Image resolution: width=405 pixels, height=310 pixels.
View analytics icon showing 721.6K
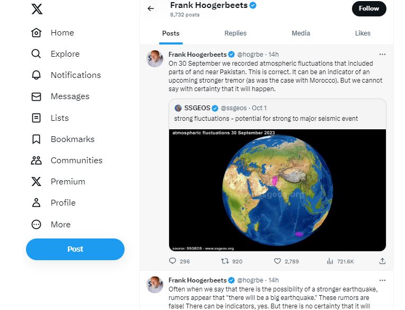330,261
